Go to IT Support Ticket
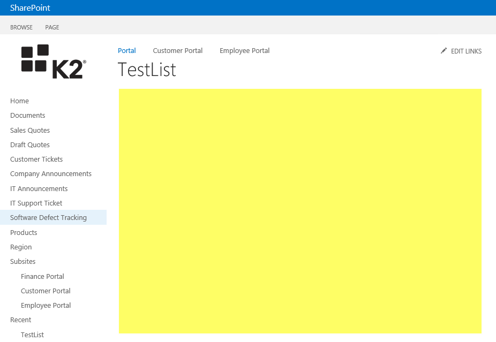 click(36, 203)
